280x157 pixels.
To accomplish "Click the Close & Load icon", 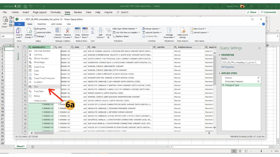I will pos(19,31).
